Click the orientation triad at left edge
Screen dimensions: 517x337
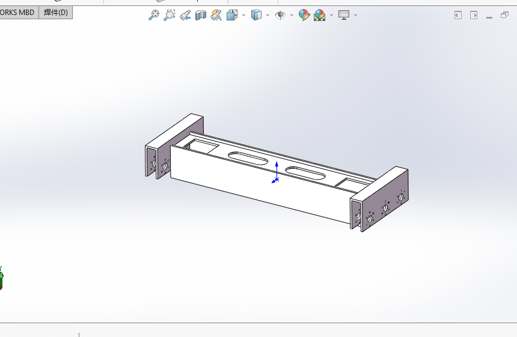point(1,278)
